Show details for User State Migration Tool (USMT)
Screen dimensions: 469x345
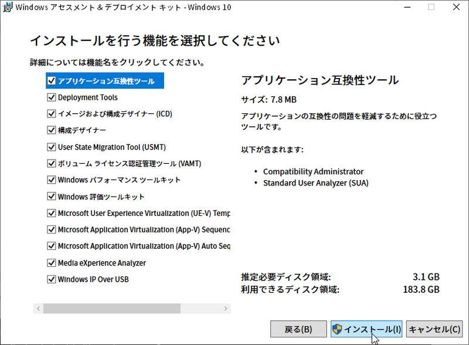click(111, 147)
